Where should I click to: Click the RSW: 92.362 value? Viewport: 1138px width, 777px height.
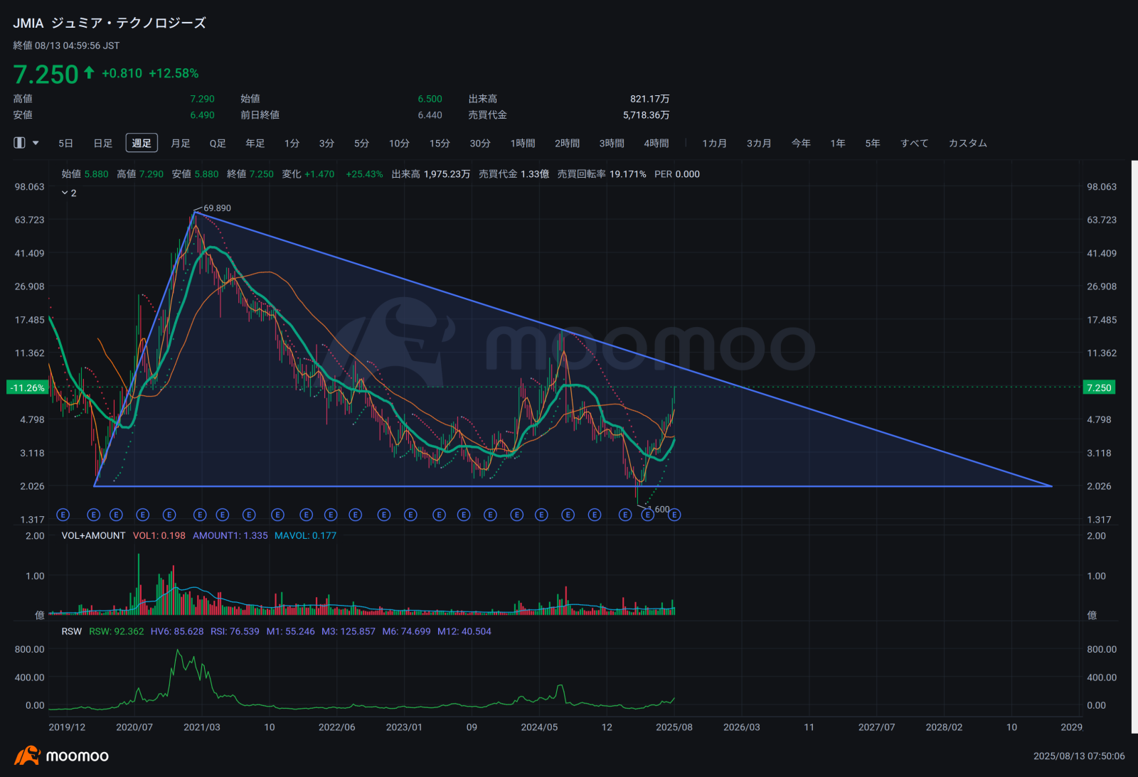point(117,631)
